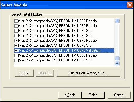Click the module list scrollbar thumb
The image size is (134, 102).
pos(117,58)
